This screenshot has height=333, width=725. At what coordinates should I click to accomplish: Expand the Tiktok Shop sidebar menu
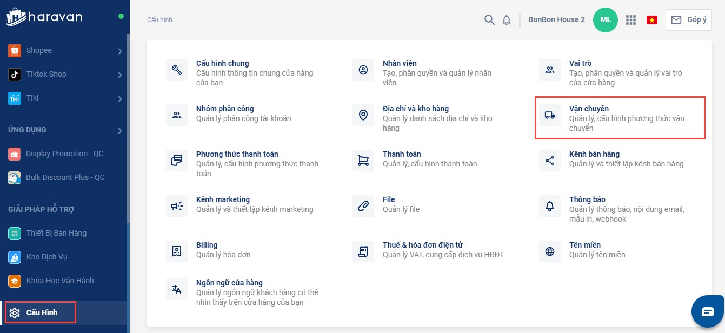tap(120, 75)
